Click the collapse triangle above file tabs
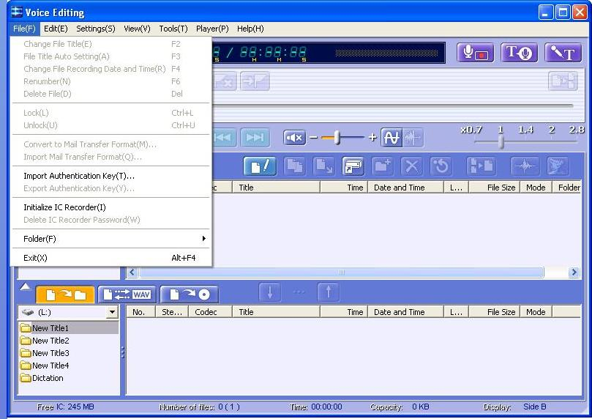This screenshot has height=419, width=592. (25, 286)
